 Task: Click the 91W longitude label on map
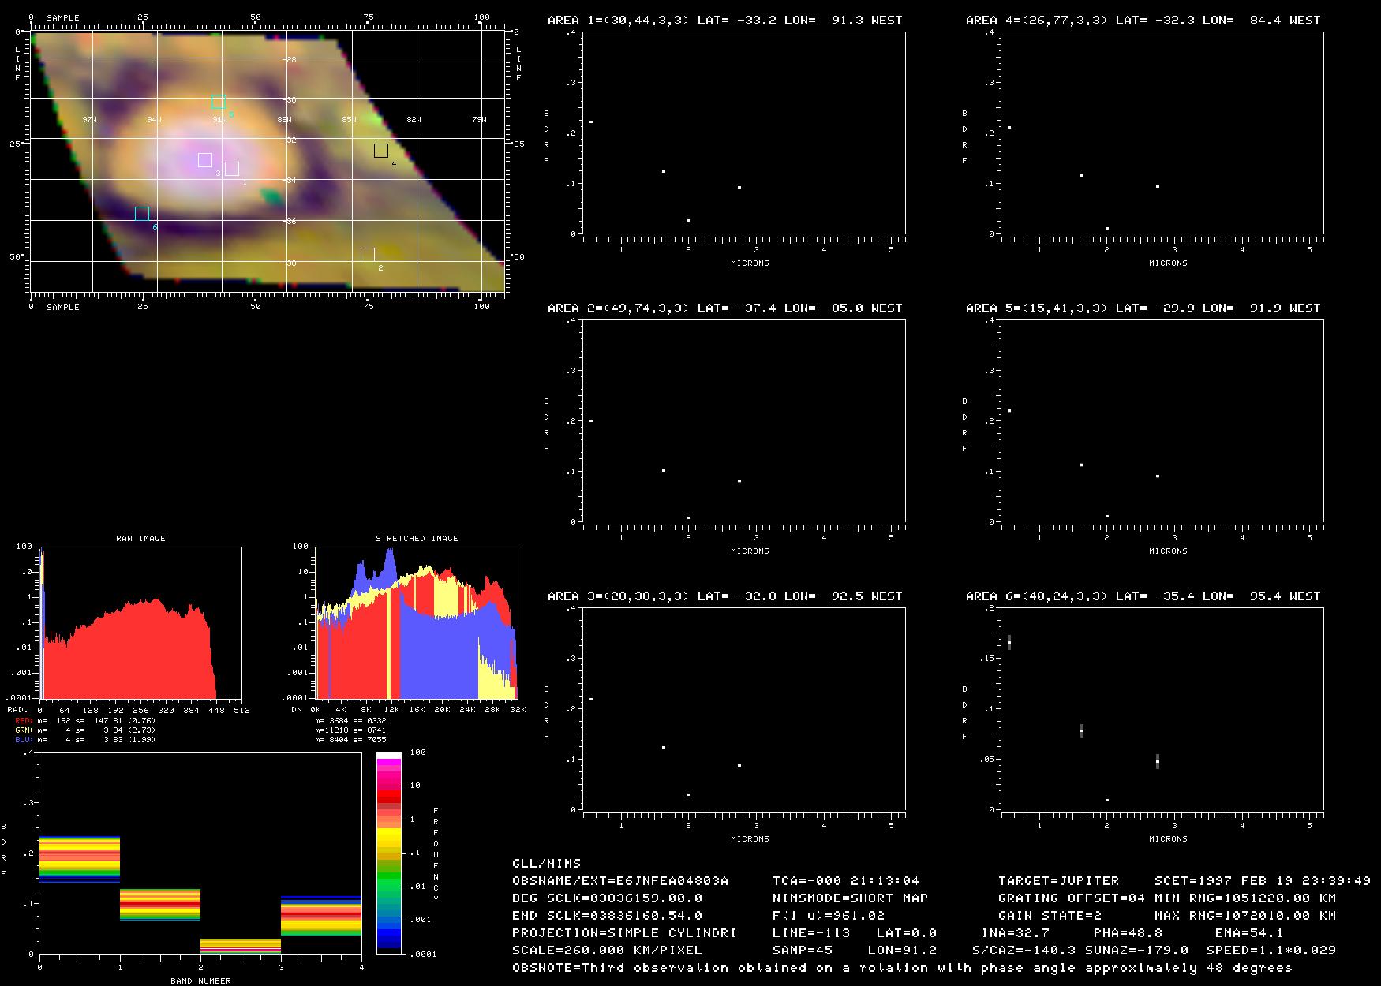(219, 120)
